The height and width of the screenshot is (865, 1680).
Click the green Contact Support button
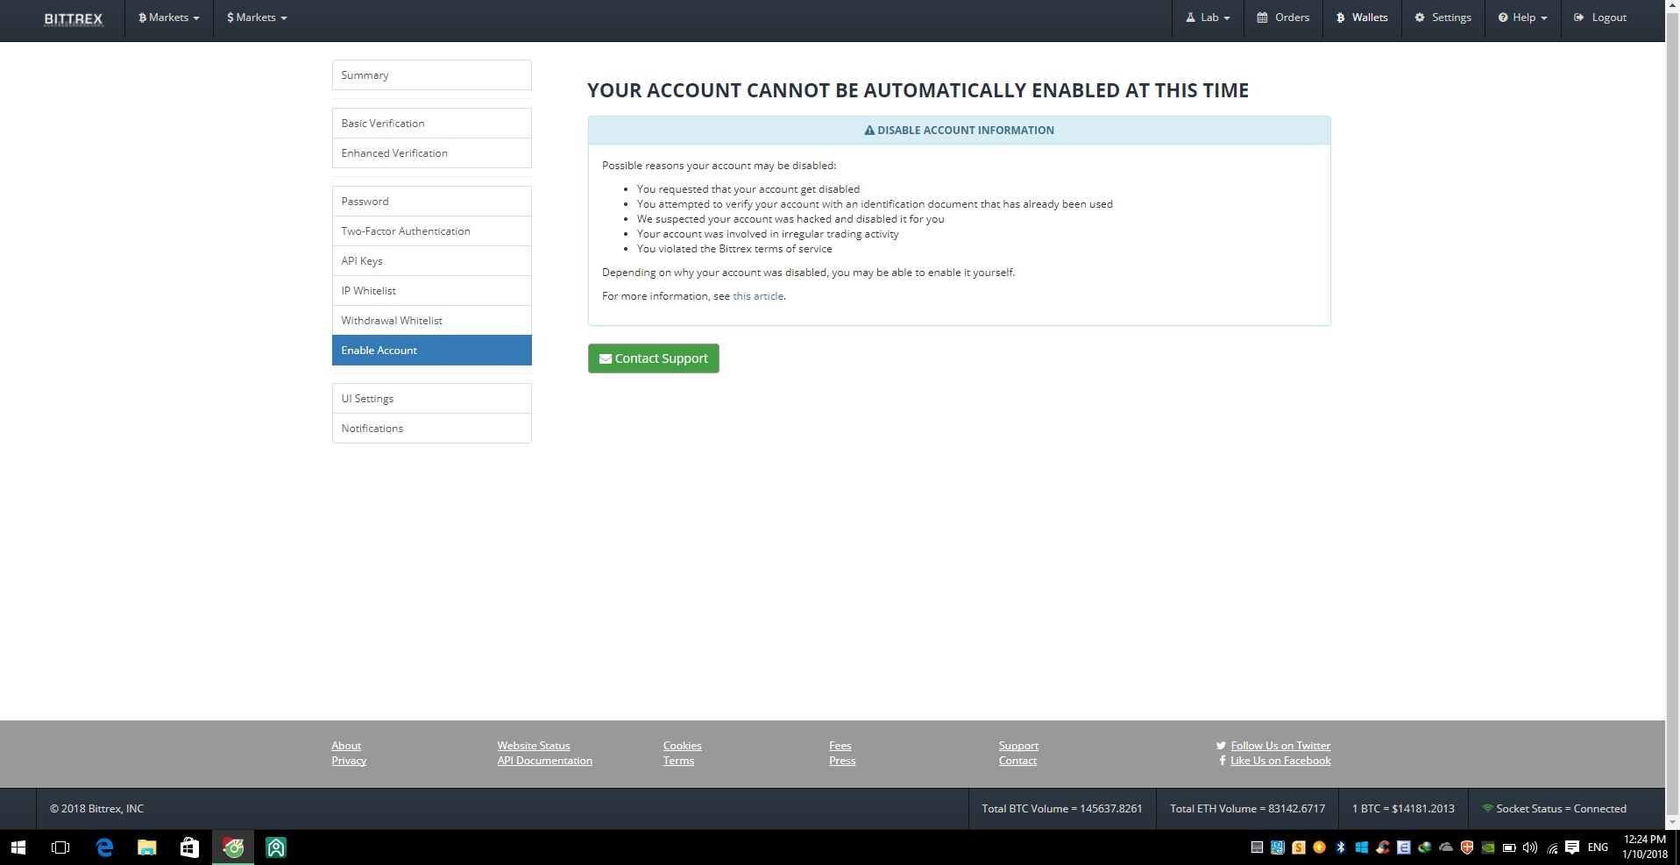(654, 358)
